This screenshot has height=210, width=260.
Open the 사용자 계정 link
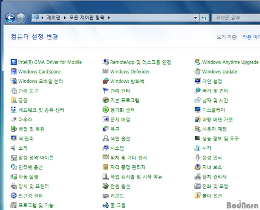(214, 129)
